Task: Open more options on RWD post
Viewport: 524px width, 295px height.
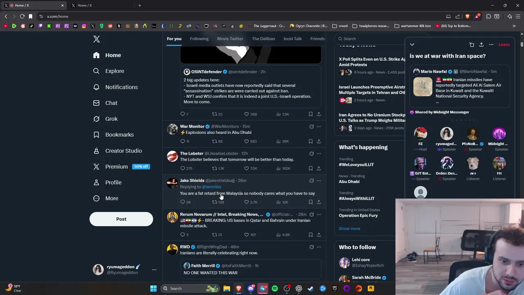Action: pyautogui.click(x=319, y=247)
